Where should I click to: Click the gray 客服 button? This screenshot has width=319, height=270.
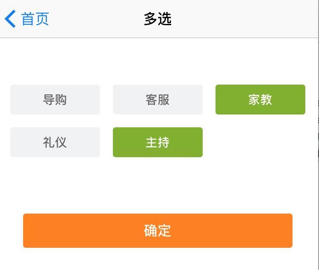(158, 100)
